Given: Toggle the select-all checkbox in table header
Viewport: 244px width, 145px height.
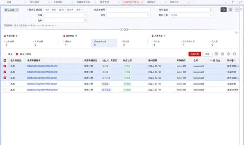Looking at the screenshot, I should [x=5, y=60].
